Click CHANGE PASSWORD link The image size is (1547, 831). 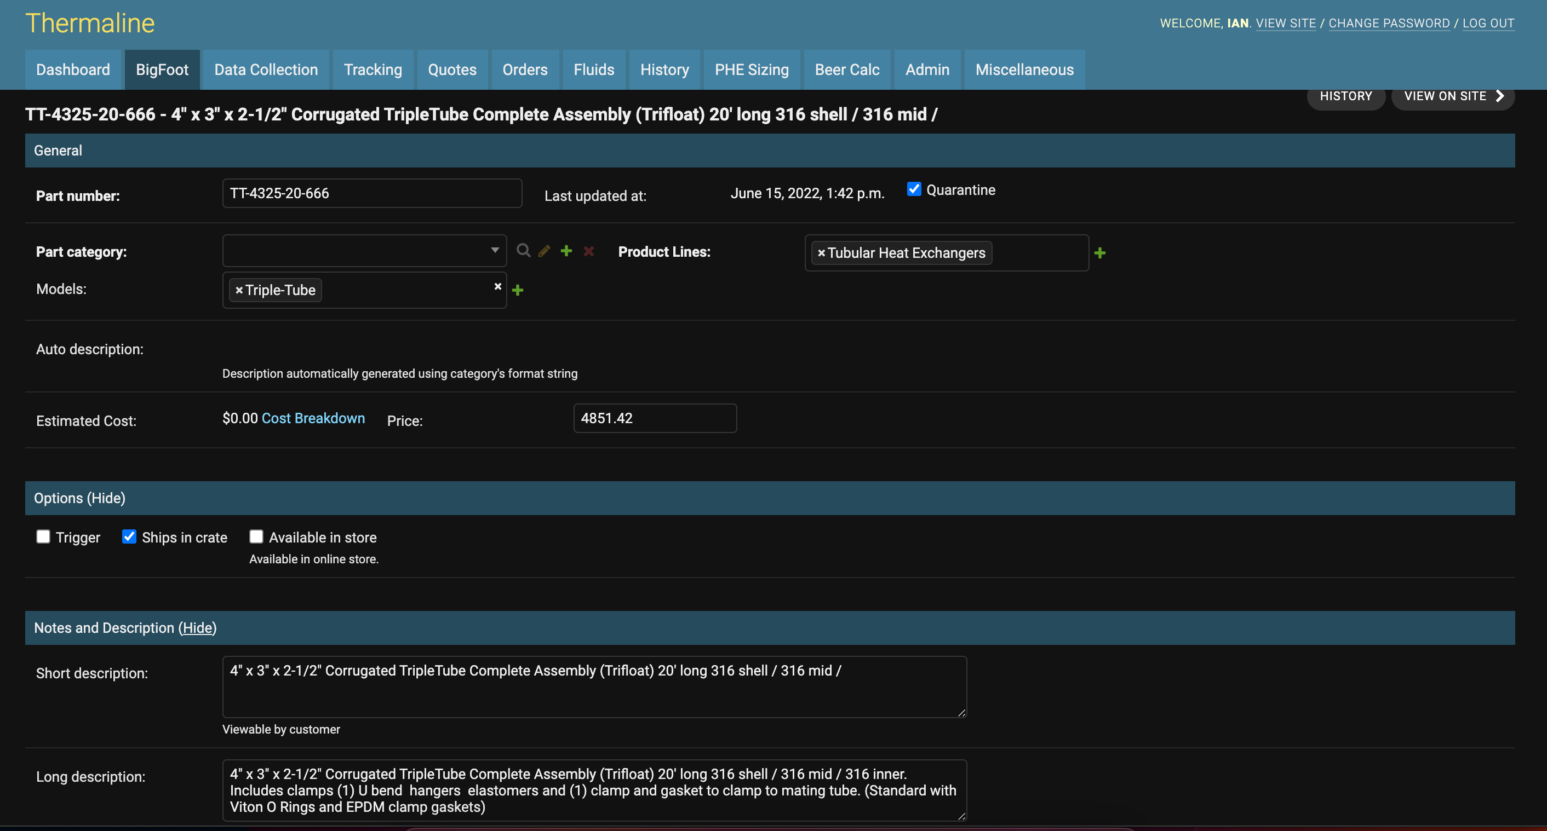[1389, 23]
